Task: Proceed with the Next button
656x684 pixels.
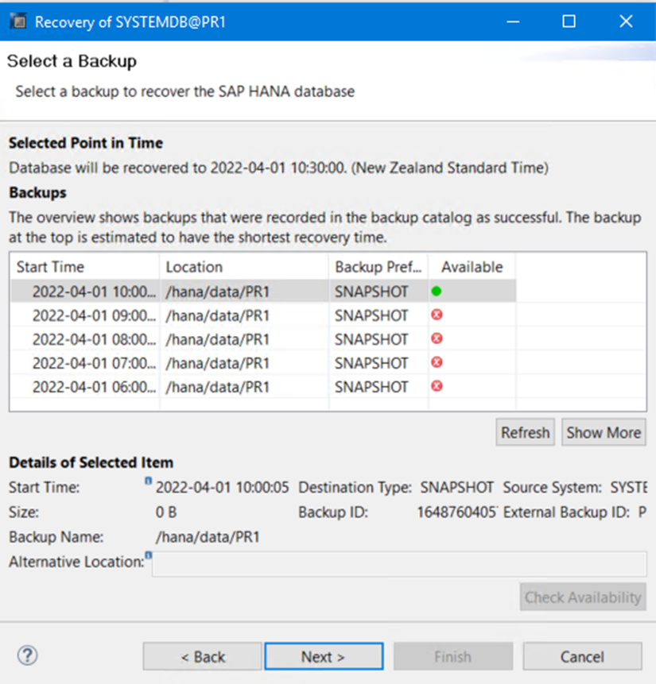Action: [x=324, y=657]
